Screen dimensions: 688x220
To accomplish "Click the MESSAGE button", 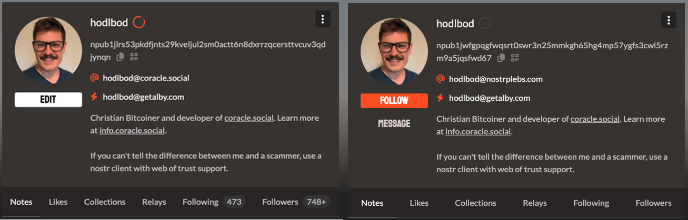I will click(394, 123).
